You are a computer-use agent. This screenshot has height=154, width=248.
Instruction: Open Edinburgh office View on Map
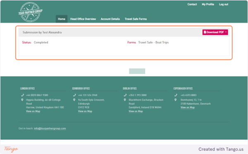[85, 111]
